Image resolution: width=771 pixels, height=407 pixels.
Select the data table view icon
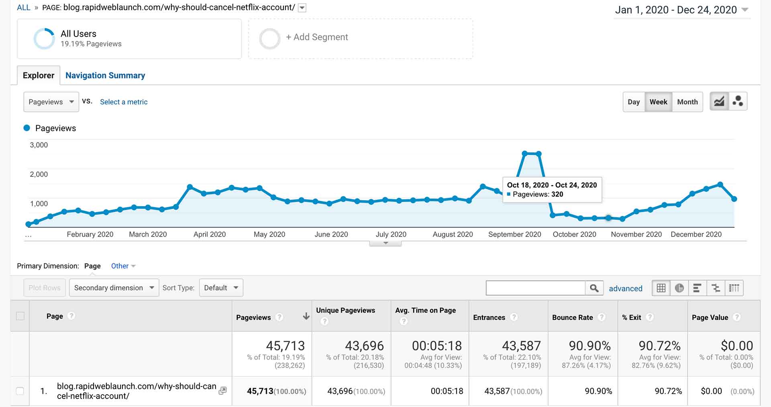661,288
